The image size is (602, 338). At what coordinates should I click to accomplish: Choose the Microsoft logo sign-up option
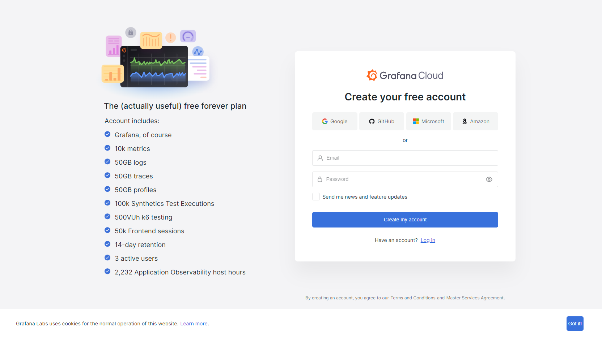pos(429,121)
